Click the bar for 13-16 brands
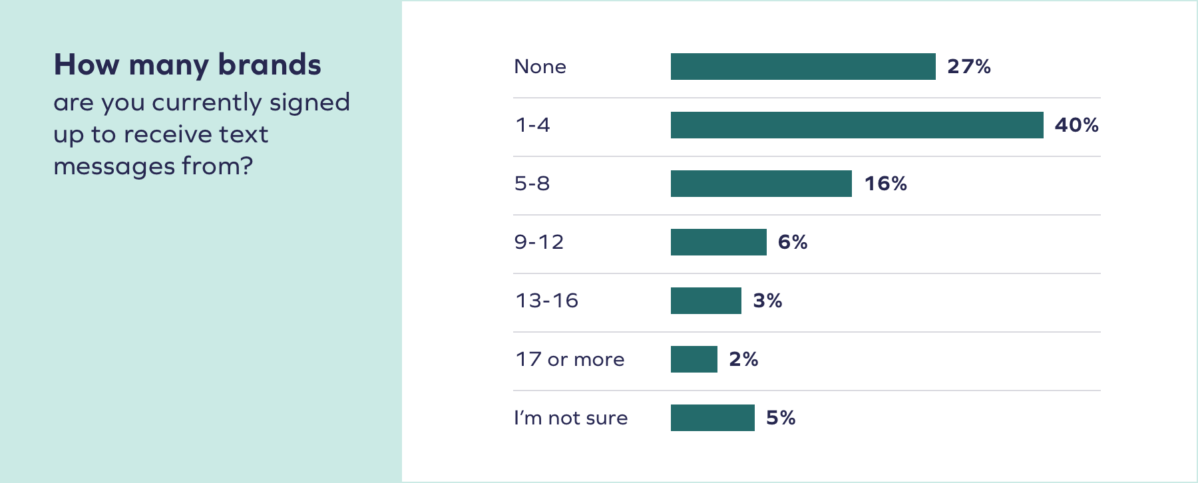 pos(705,301)
